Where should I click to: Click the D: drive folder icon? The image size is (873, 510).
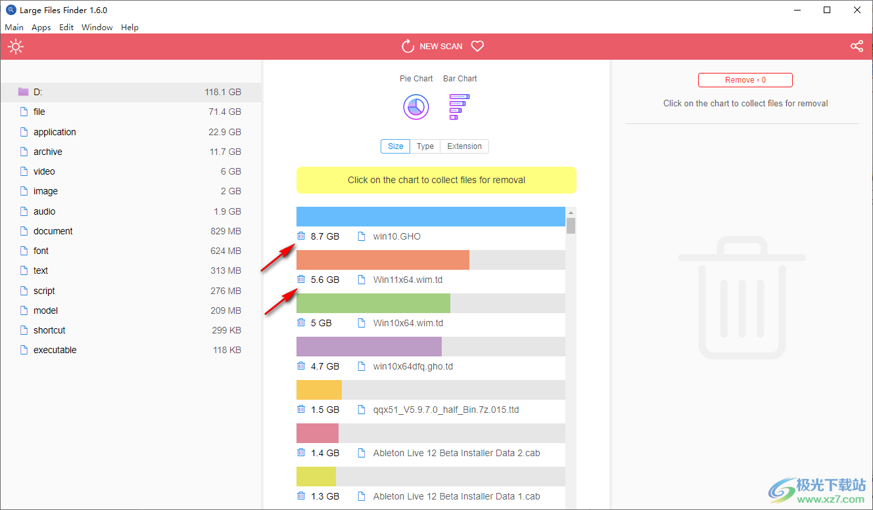click(24, 92)
